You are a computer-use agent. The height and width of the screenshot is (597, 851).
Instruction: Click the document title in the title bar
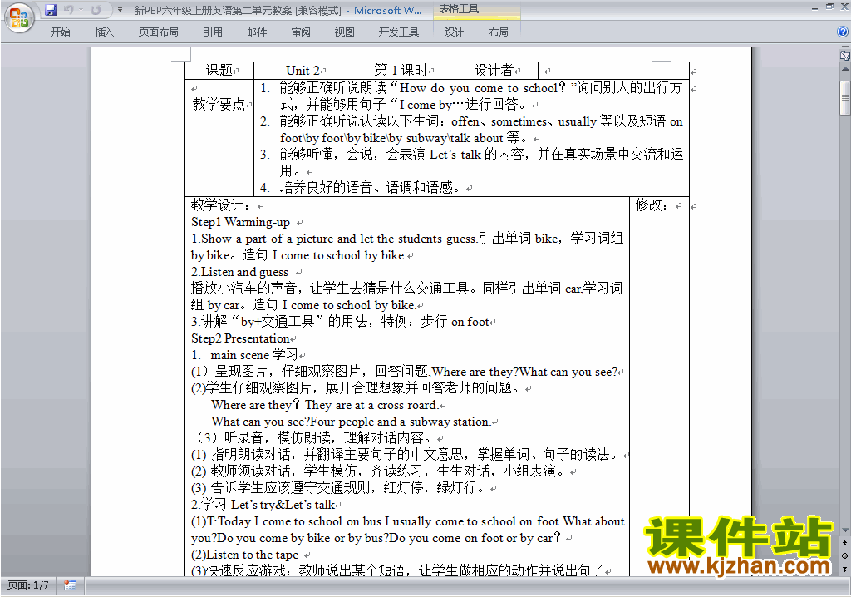coord(278,10)
